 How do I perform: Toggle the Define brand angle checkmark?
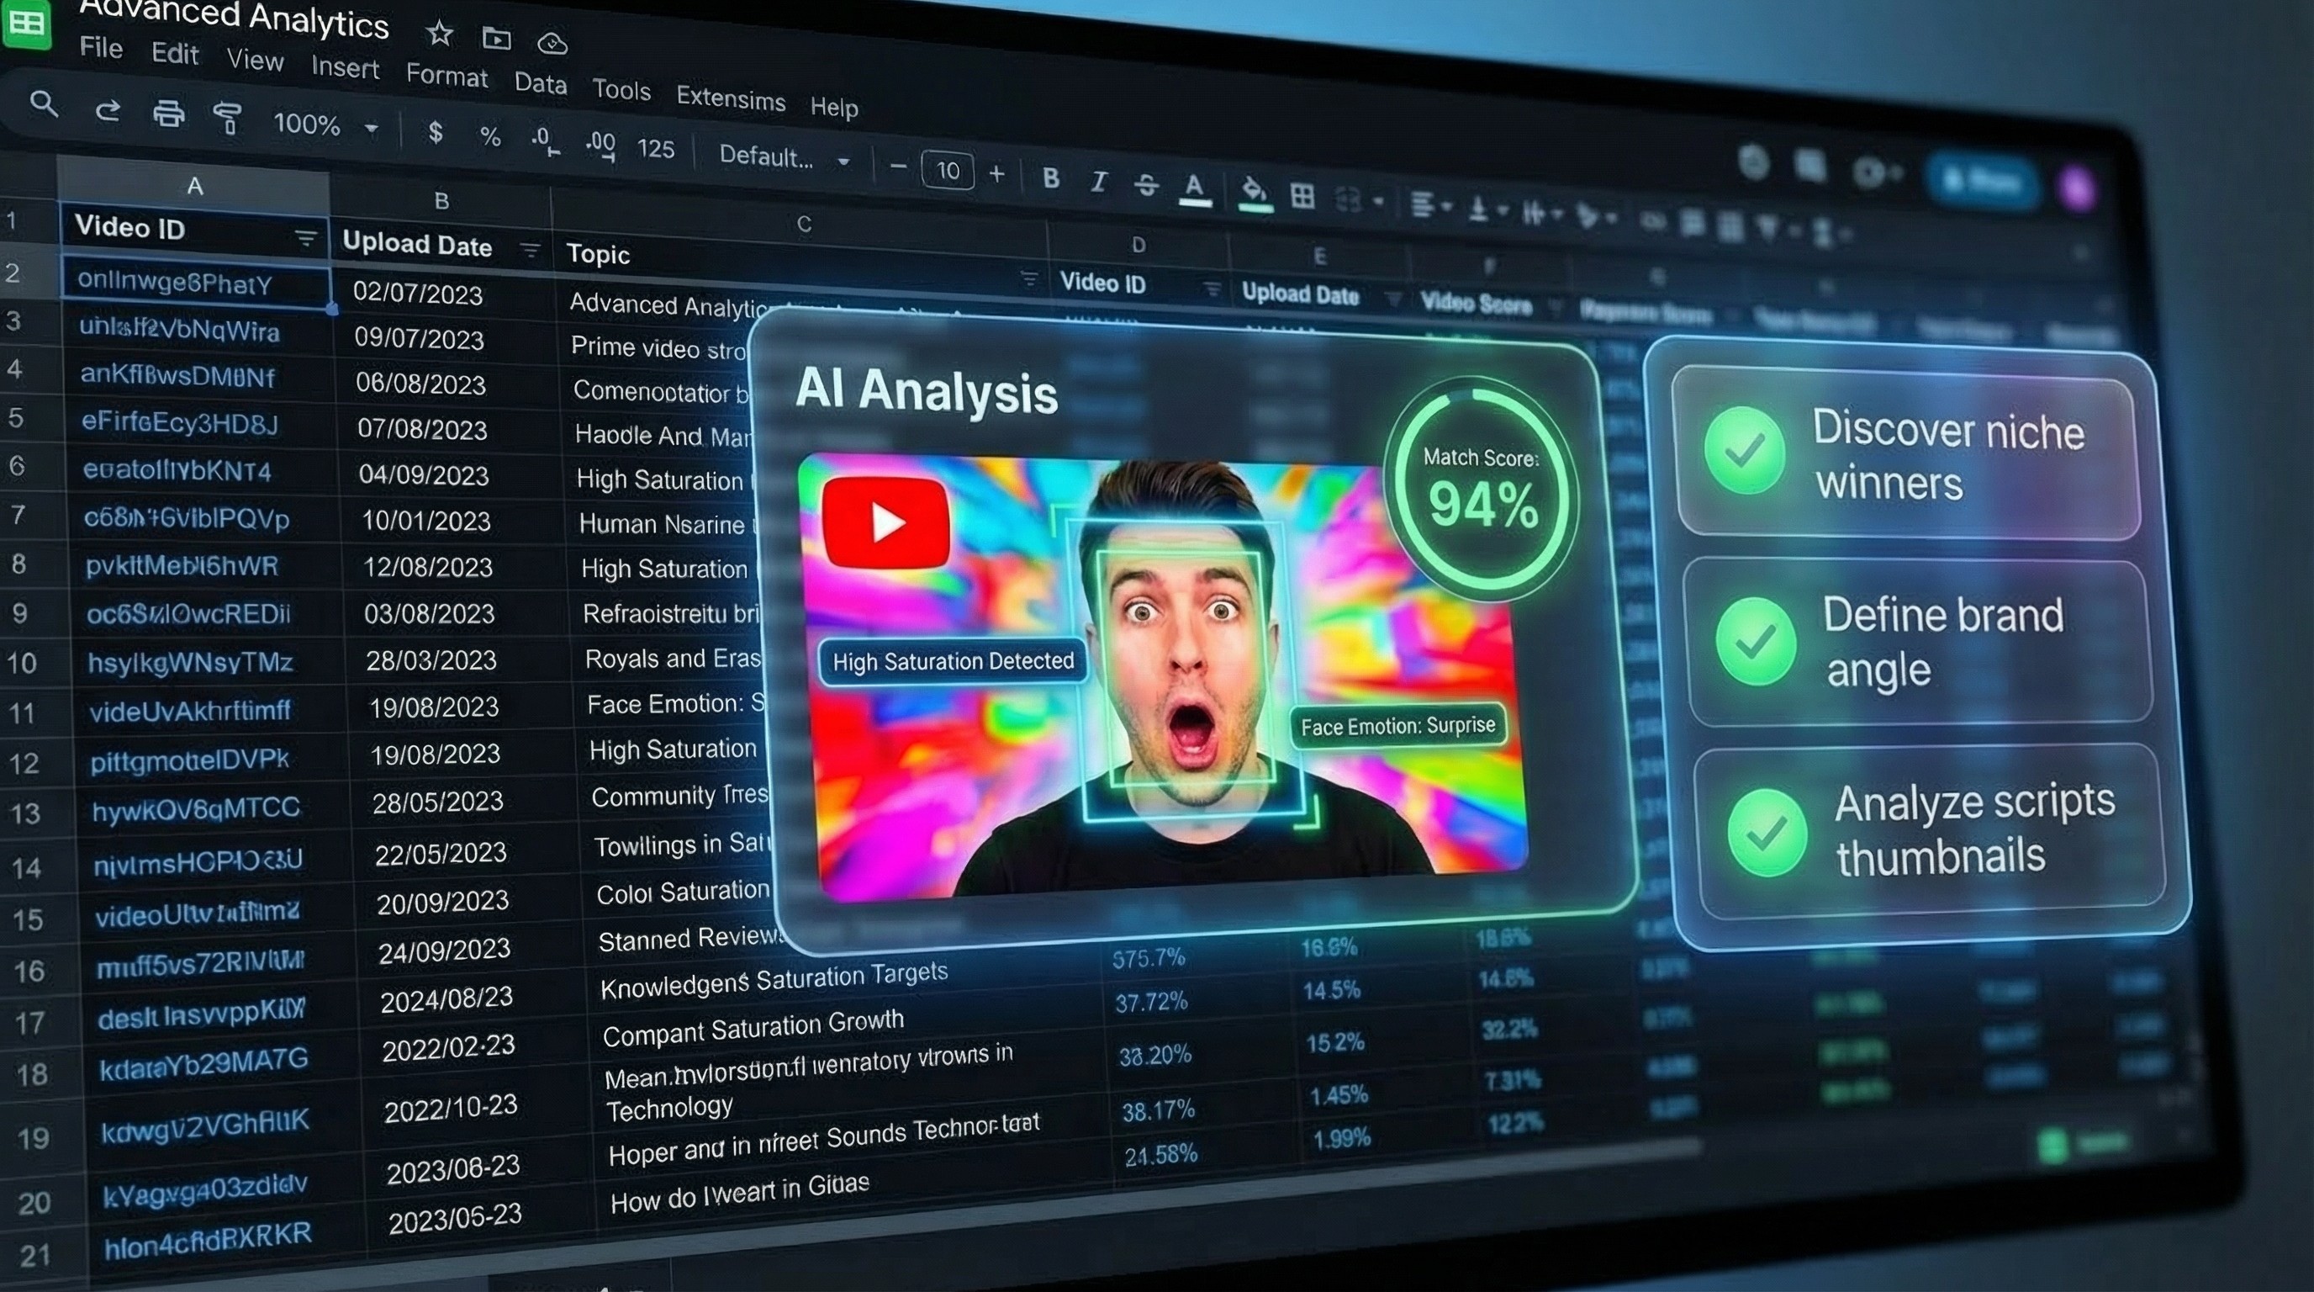[x=1754, y=641]
